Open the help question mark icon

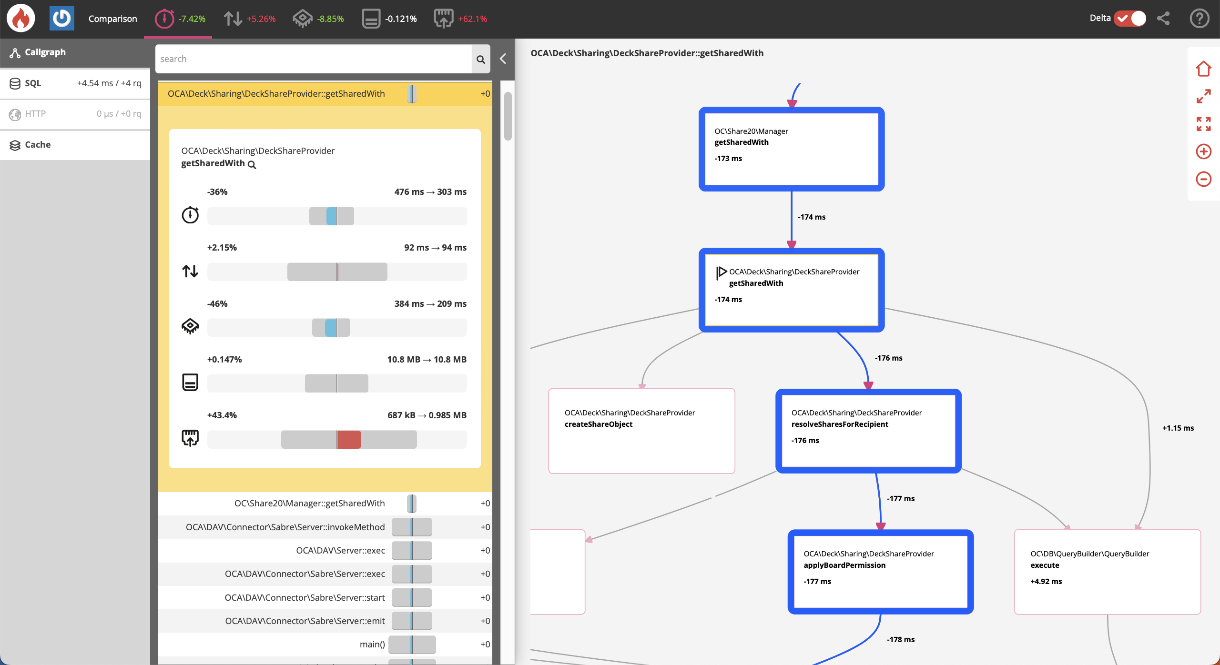1199,18
